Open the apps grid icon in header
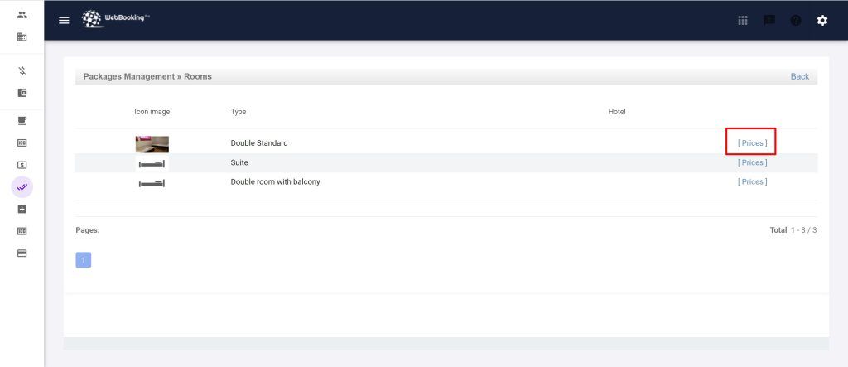 (743, 20)
